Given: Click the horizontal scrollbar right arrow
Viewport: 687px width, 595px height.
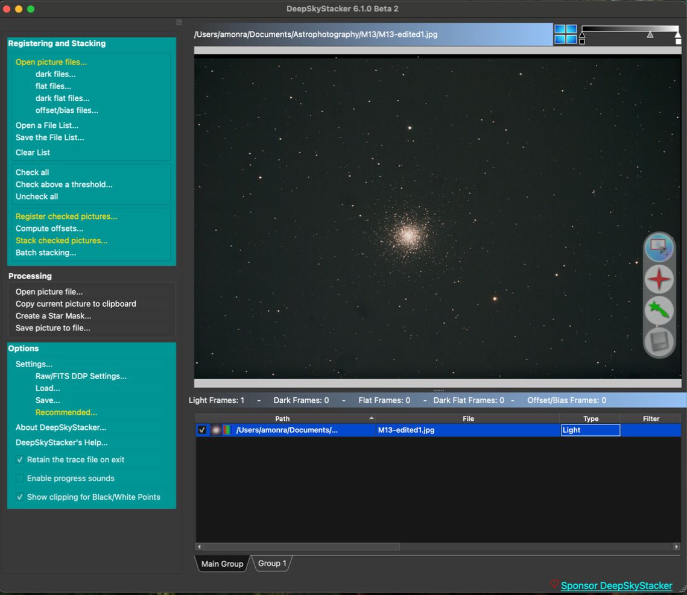Looking at the screenshot, I should tap(677, 546).
